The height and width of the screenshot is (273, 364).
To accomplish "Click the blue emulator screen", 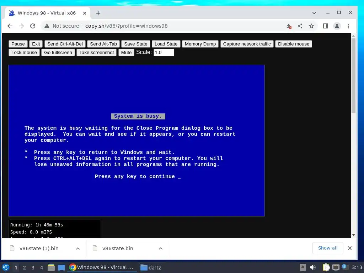I will tap(136, 140).
